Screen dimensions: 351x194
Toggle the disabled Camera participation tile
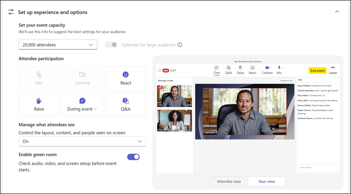(x=82, y=78)
